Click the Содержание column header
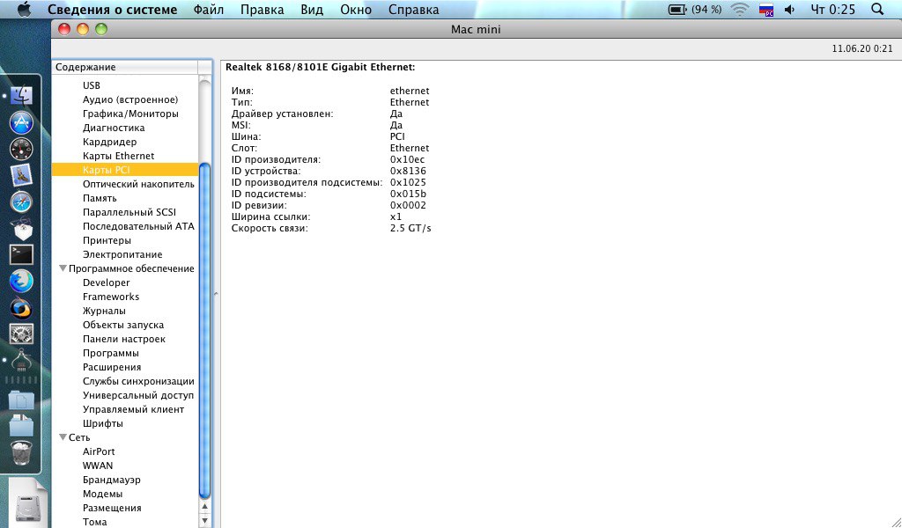 tap(125, 67)
